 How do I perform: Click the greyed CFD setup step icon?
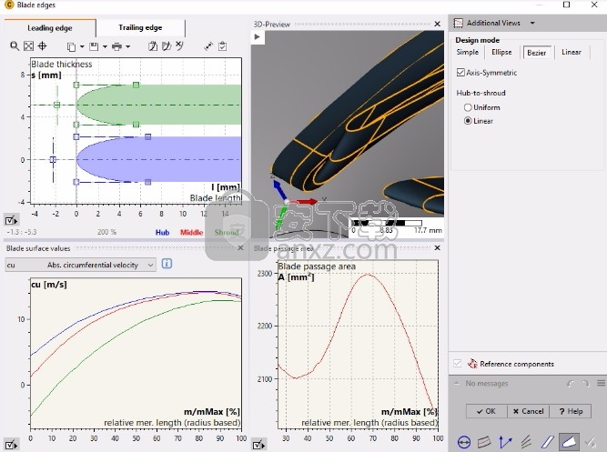[591, 442]
